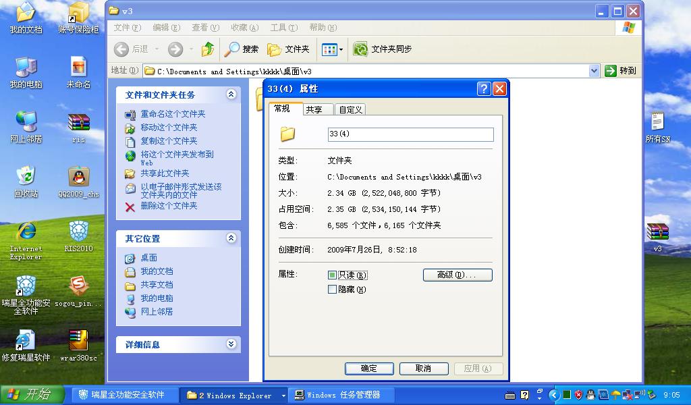Expand 详细信息 panel
The image size is (691, 405).
(231, 344)
